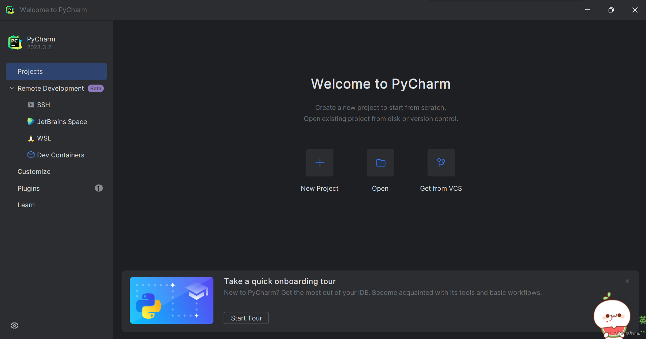Click the PyCharm logo in the sidebar
This screenshot has height=339, width=646.
pyautogui.click(x=14, y=42)
